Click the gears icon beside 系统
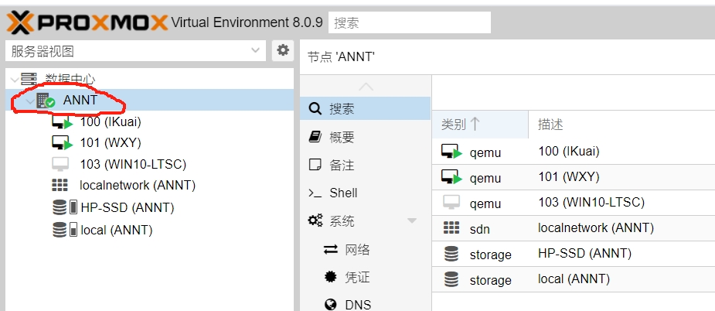 [x=315, y=221]
